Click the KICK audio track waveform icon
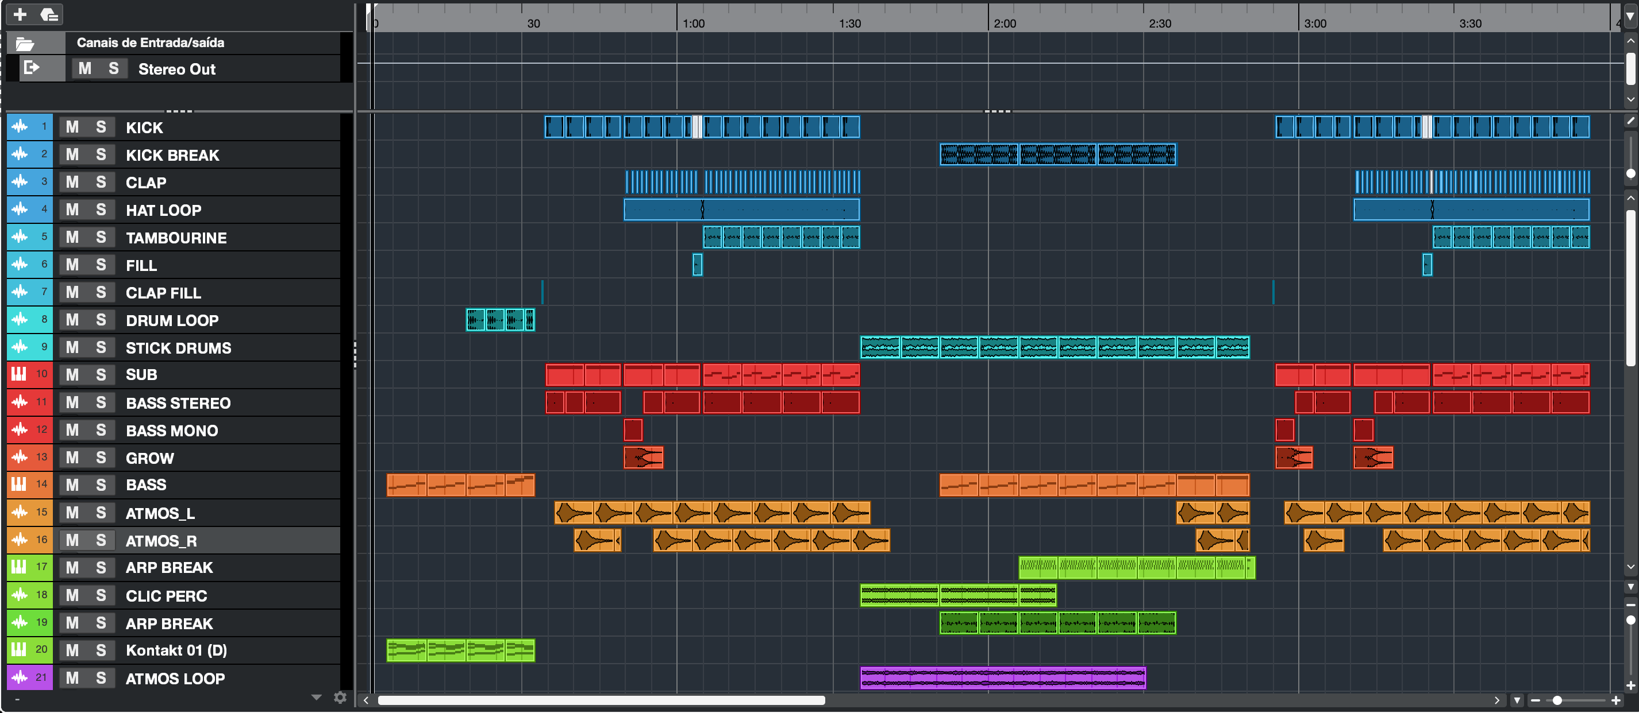Viewport: 1639px width, 713px height. [x=20, y=126]
